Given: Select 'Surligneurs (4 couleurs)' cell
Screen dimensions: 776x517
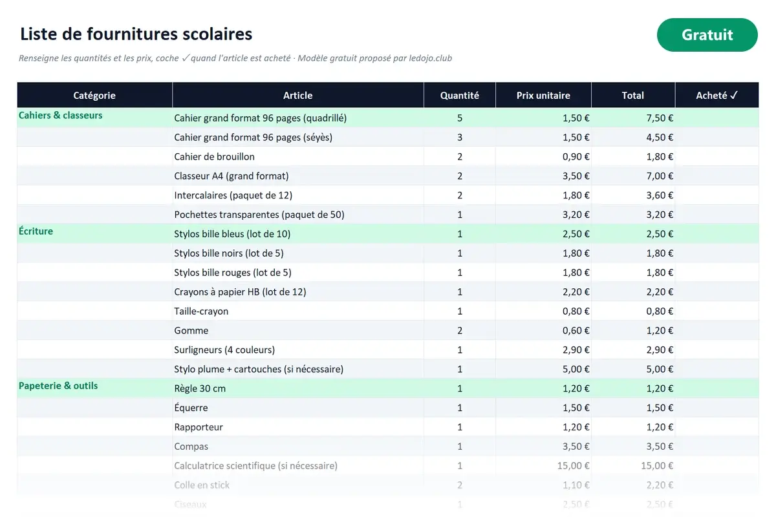Looking at the screenshot, I should (298, 350).
